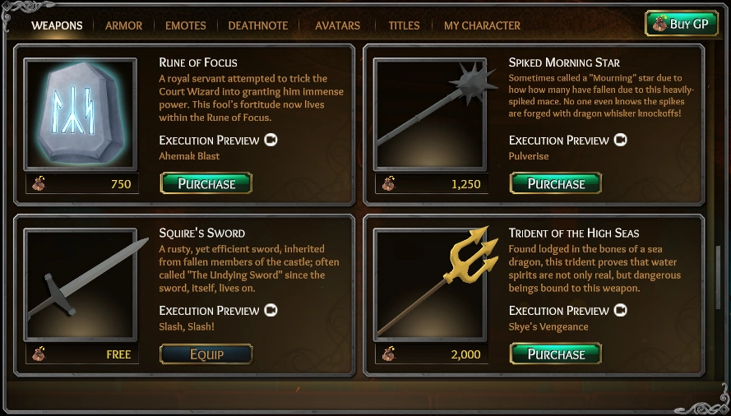Open the Deathnote tab
Screen dimensions: 731x416
click(x=258, y=25)
